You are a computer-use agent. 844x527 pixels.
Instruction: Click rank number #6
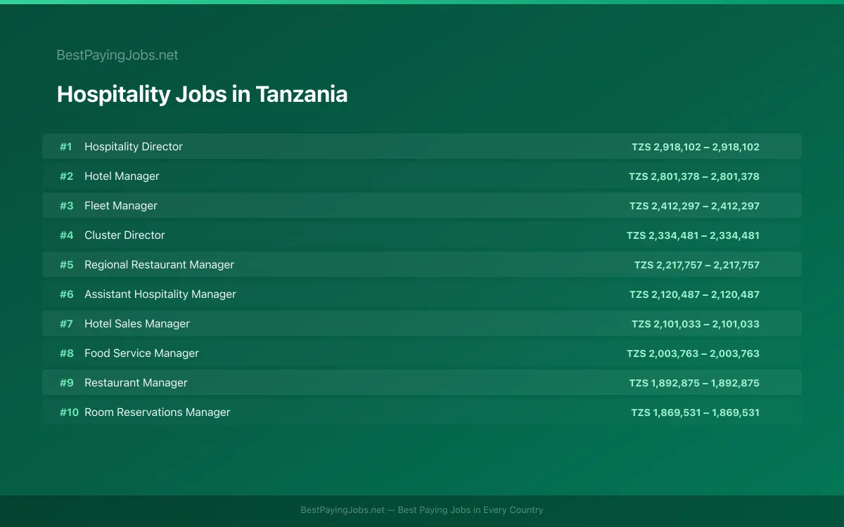click(66, 294)
